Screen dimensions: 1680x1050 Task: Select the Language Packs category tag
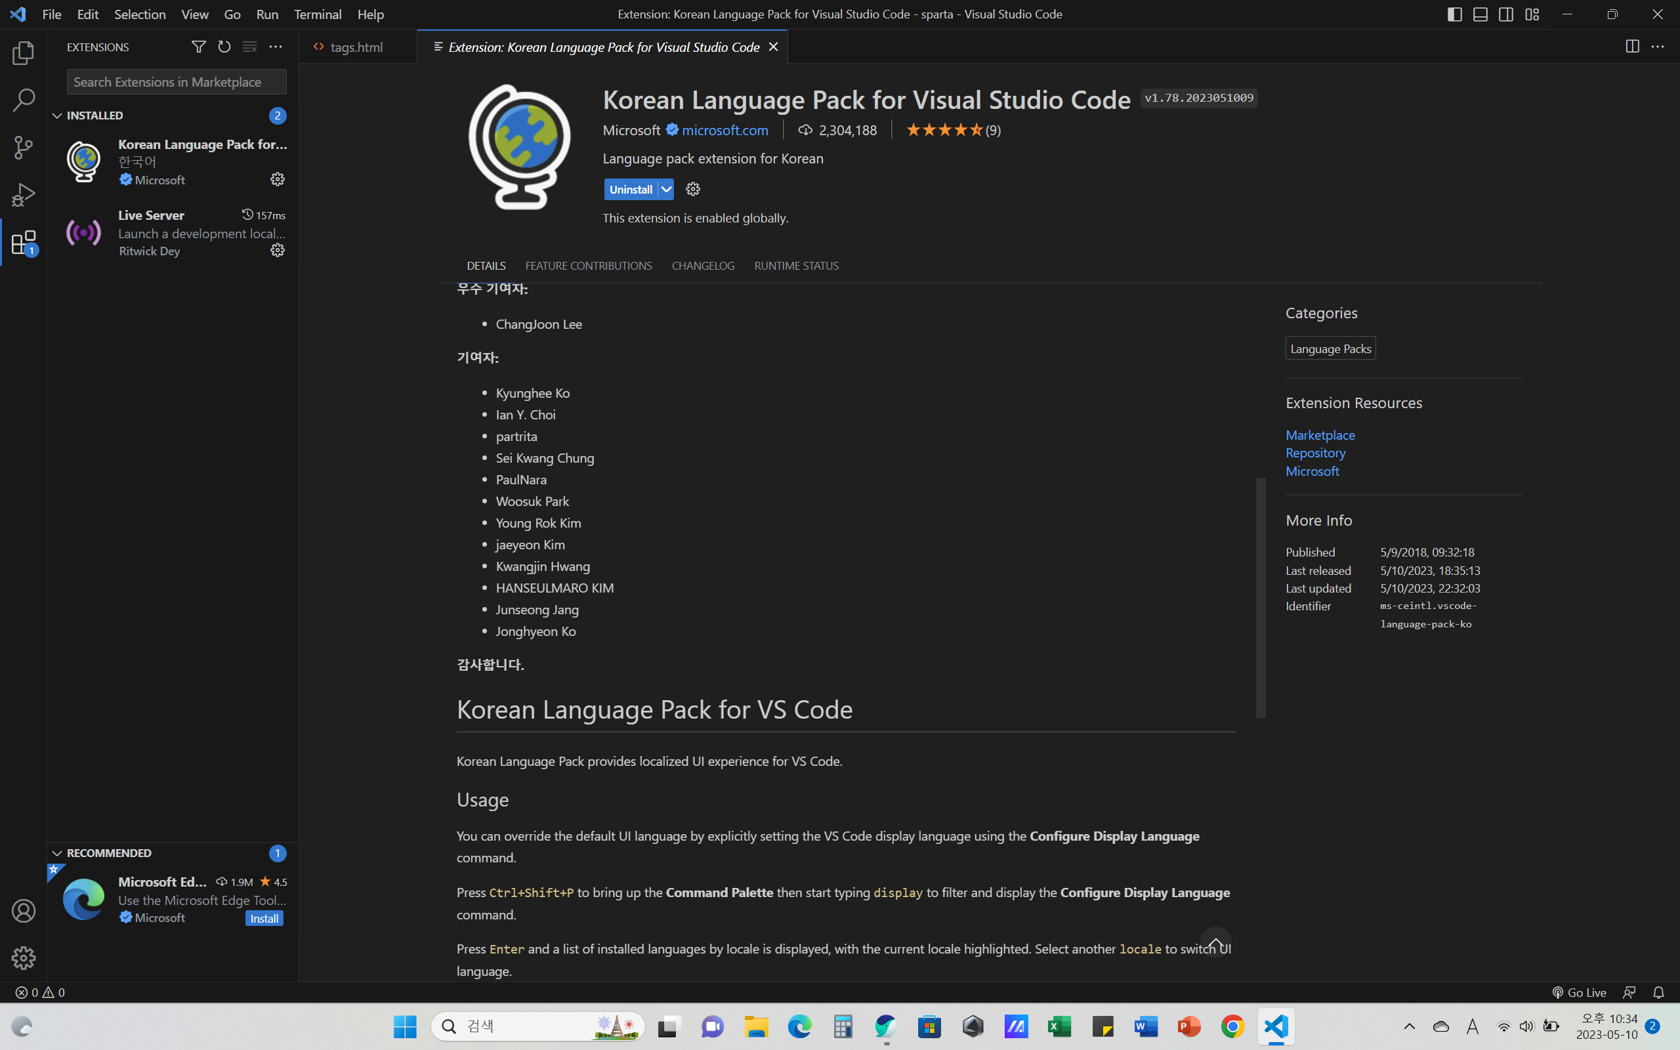point(1330,348)
